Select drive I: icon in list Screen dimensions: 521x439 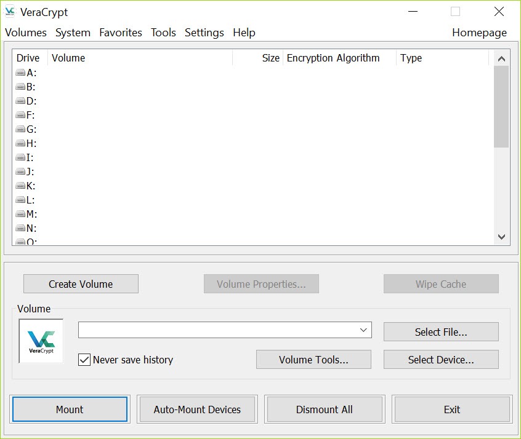click(20, 157)
